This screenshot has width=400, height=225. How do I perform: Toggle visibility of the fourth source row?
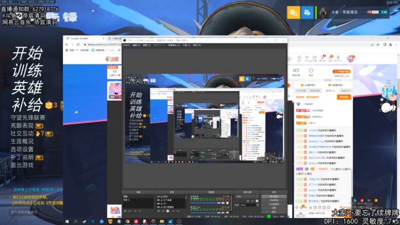pos(158,207)
